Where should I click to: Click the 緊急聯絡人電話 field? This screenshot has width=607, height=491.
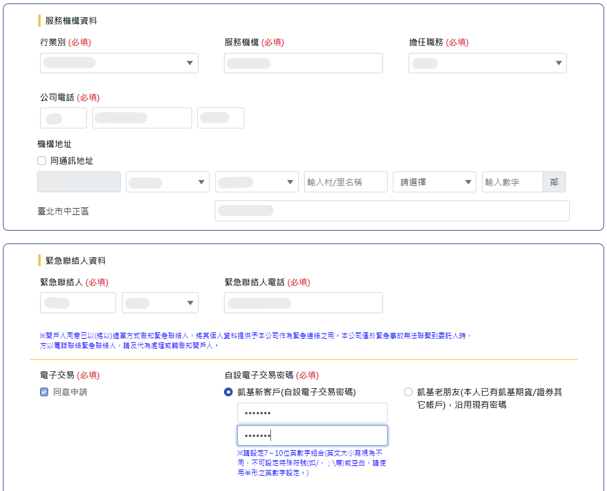click(303, 303)
